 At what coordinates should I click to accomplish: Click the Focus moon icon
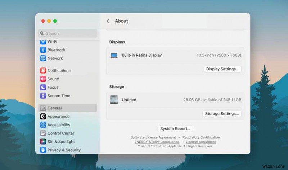pos(43,87)
